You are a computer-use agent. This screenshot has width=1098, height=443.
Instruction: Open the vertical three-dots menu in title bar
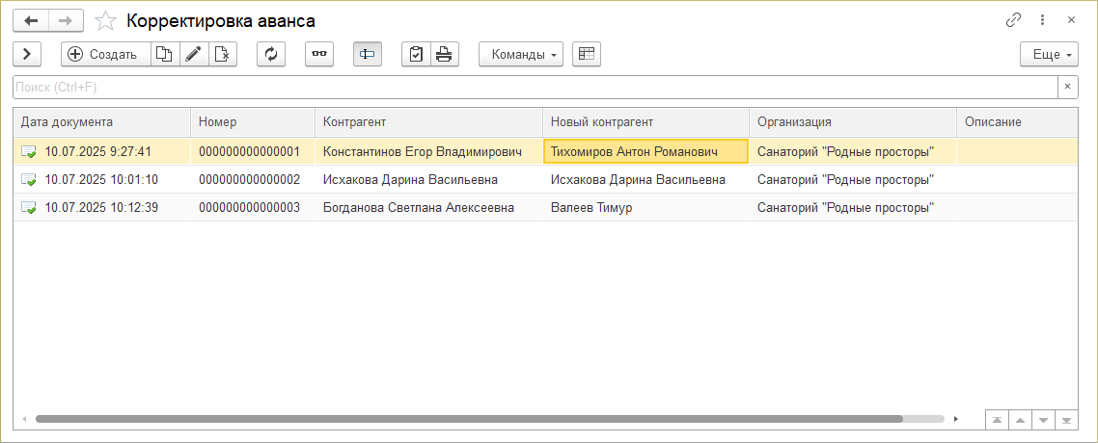pyautogui.click(x=1043, y=20)
